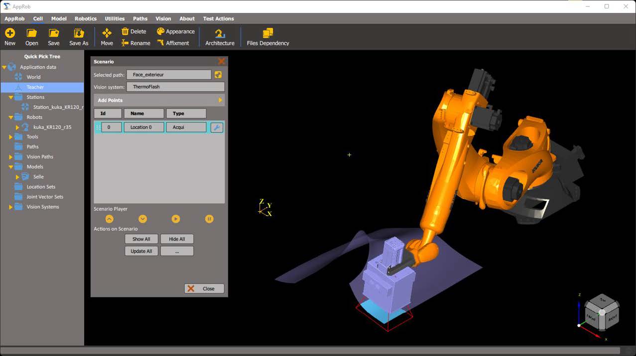The width and height of the screenshot is (636, 356).
Task: Expand the Add Points section
Action: 220,100
